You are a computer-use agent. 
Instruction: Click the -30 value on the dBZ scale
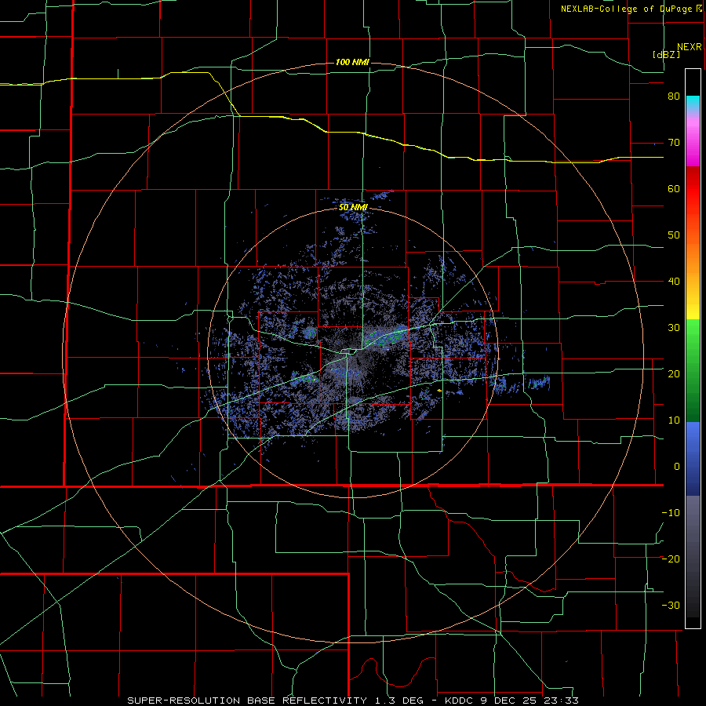[671, 605]
